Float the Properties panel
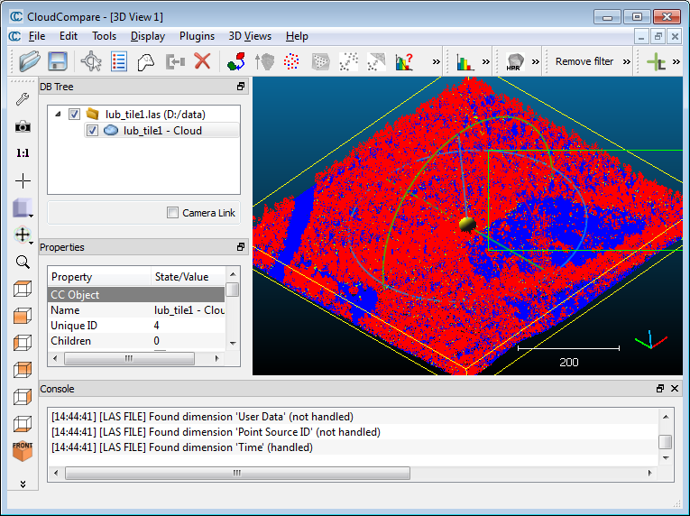The image size is (690, 516). tap(240, 247)
